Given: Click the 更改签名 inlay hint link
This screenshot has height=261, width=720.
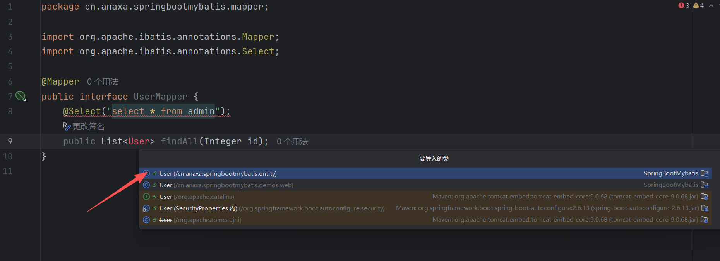Looking at the screenshot, I should 88,126.
